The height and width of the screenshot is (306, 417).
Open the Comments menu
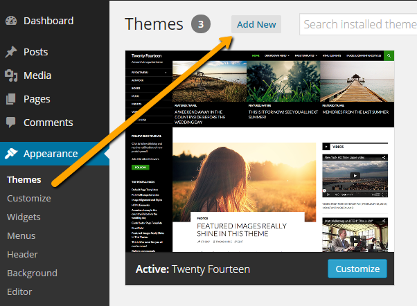point(48,123)
